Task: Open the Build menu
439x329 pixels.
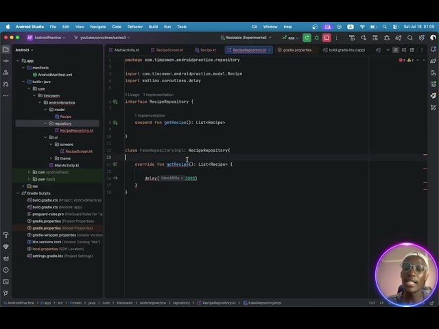Action: [153, 27]
